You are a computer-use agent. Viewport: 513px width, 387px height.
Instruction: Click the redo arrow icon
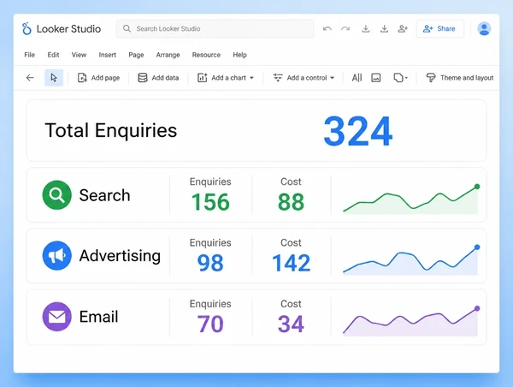coord(345,29)
